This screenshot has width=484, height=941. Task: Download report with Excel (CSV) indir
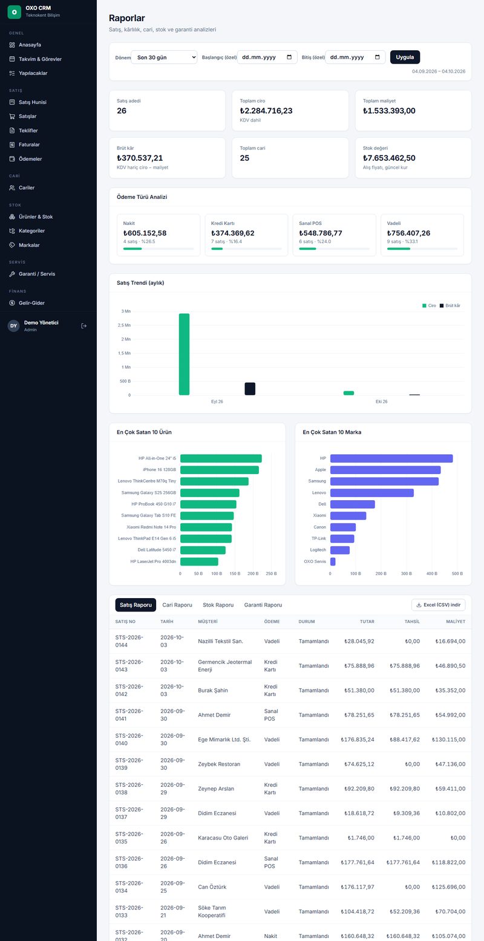[x=438, y=605]
